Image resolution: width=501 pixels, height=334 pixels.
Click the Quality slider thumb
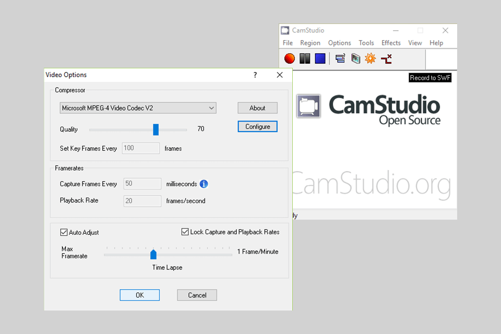156,129
